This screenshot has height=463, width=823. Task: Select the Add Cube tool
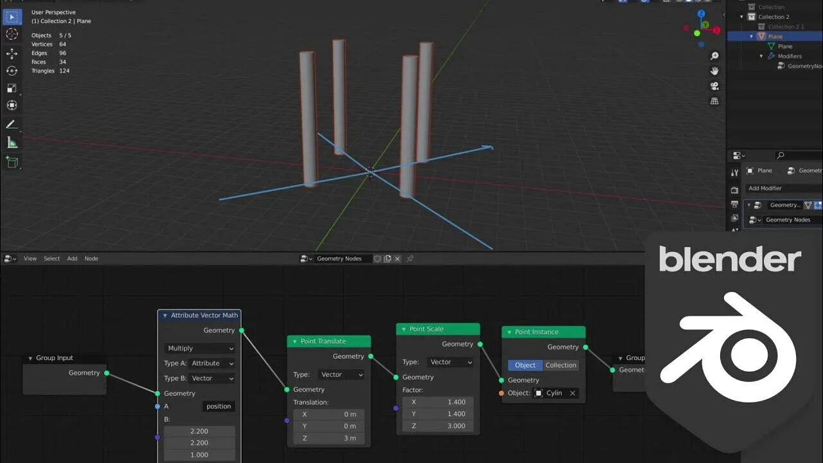tap(12, 162)
